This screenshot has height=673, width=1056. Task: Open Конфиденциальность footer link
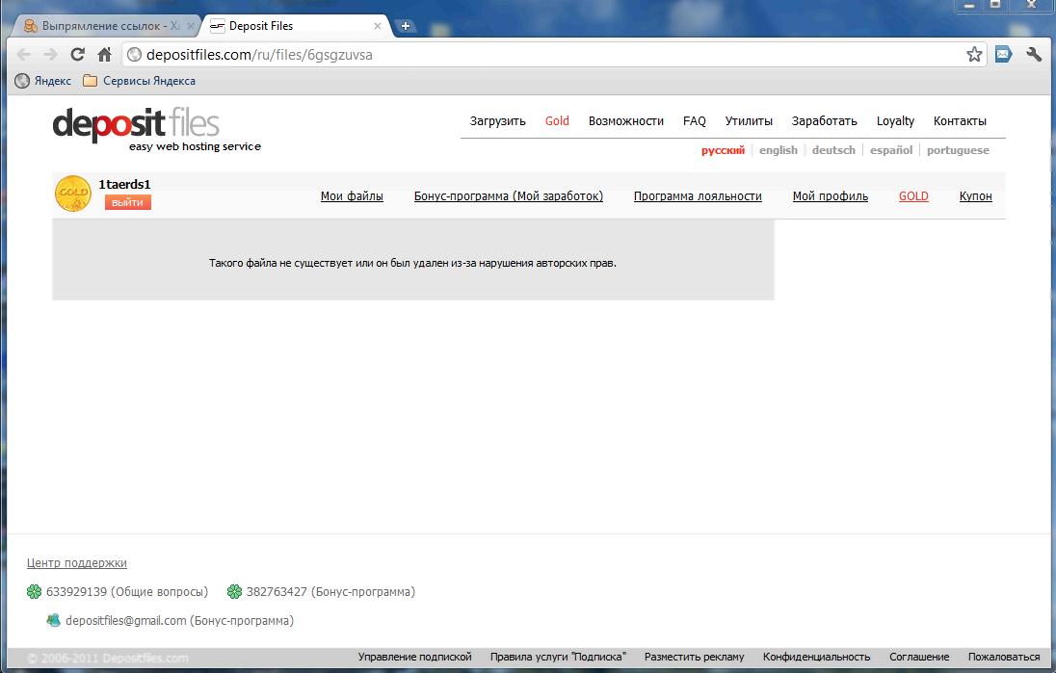pos(816,657)
